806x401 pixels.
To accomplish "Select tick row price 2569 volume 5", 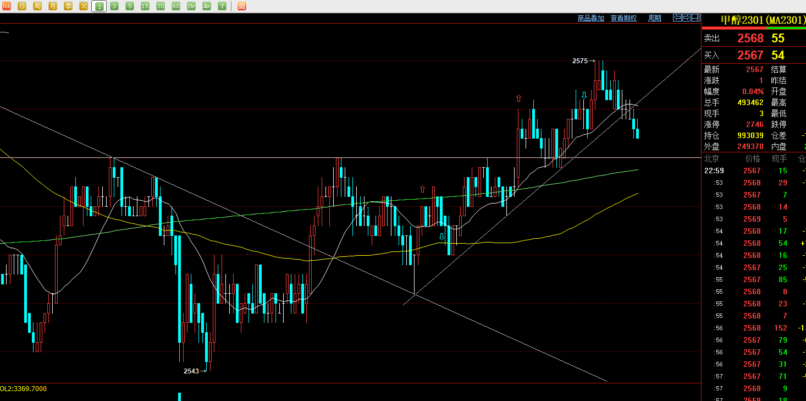I will 754,219.
